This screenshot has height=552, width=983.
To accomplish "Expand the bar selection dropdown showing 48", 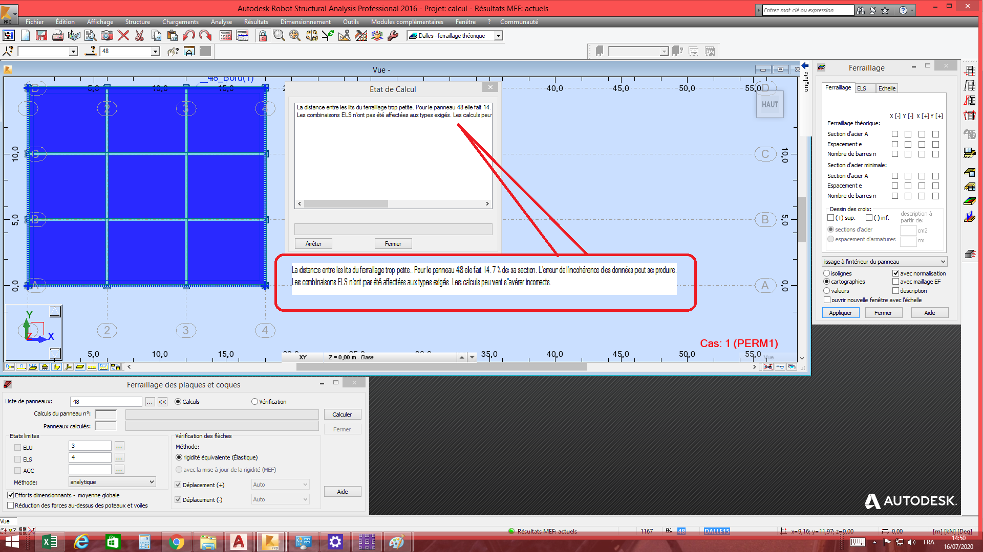I will click(x=155, y=51).
